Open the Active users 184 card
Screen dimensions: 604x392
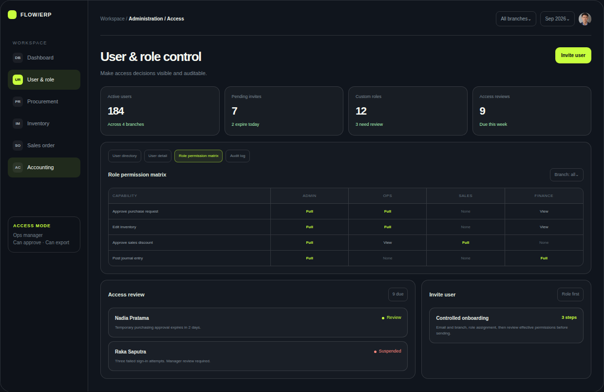pos(160,111)
